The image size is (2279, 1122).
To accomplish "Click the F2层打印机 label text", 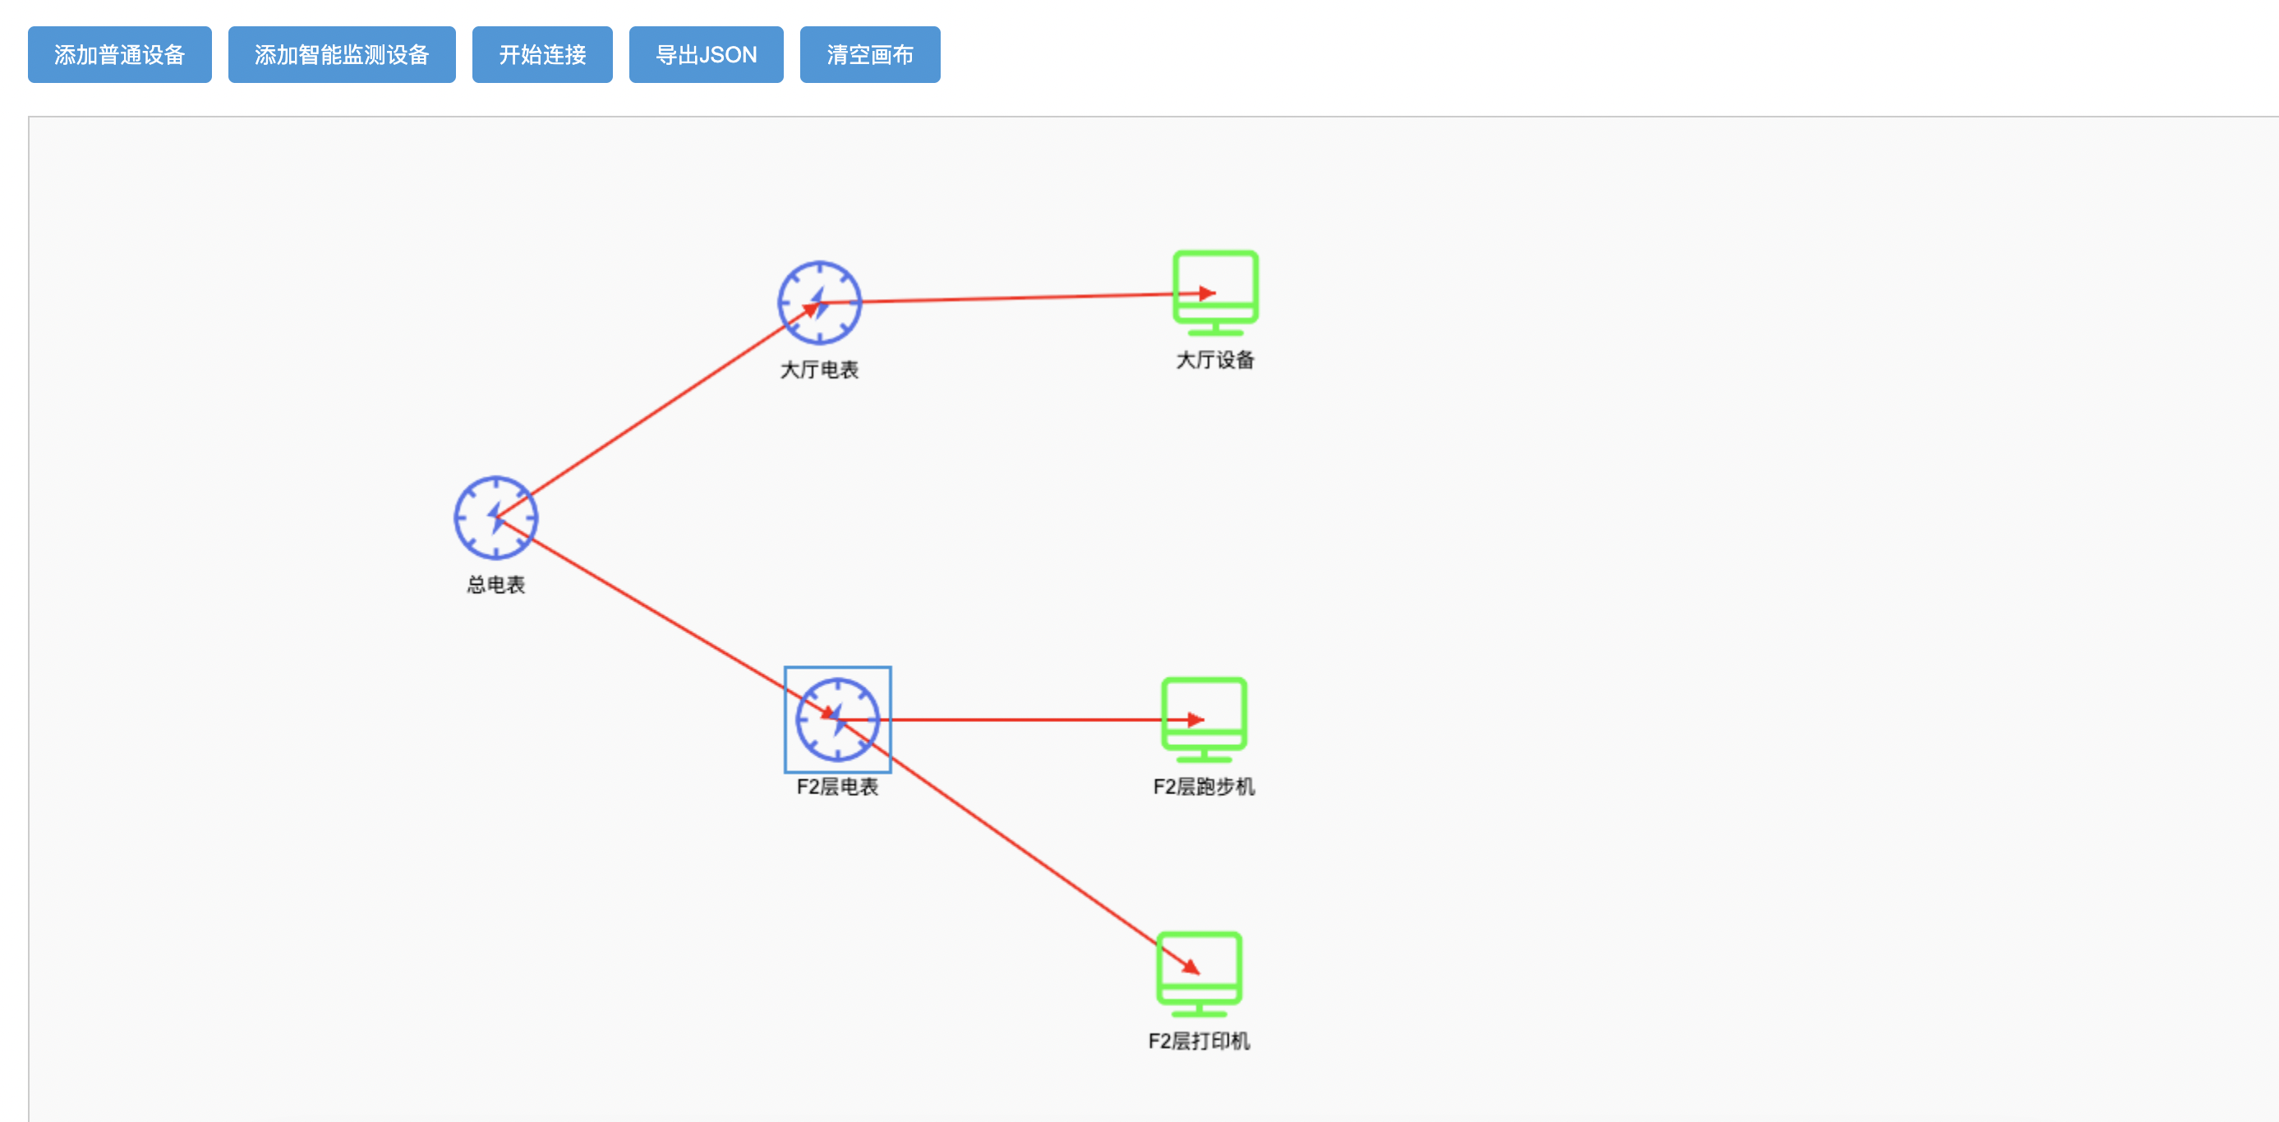I will click(x=1199, y=1041).
